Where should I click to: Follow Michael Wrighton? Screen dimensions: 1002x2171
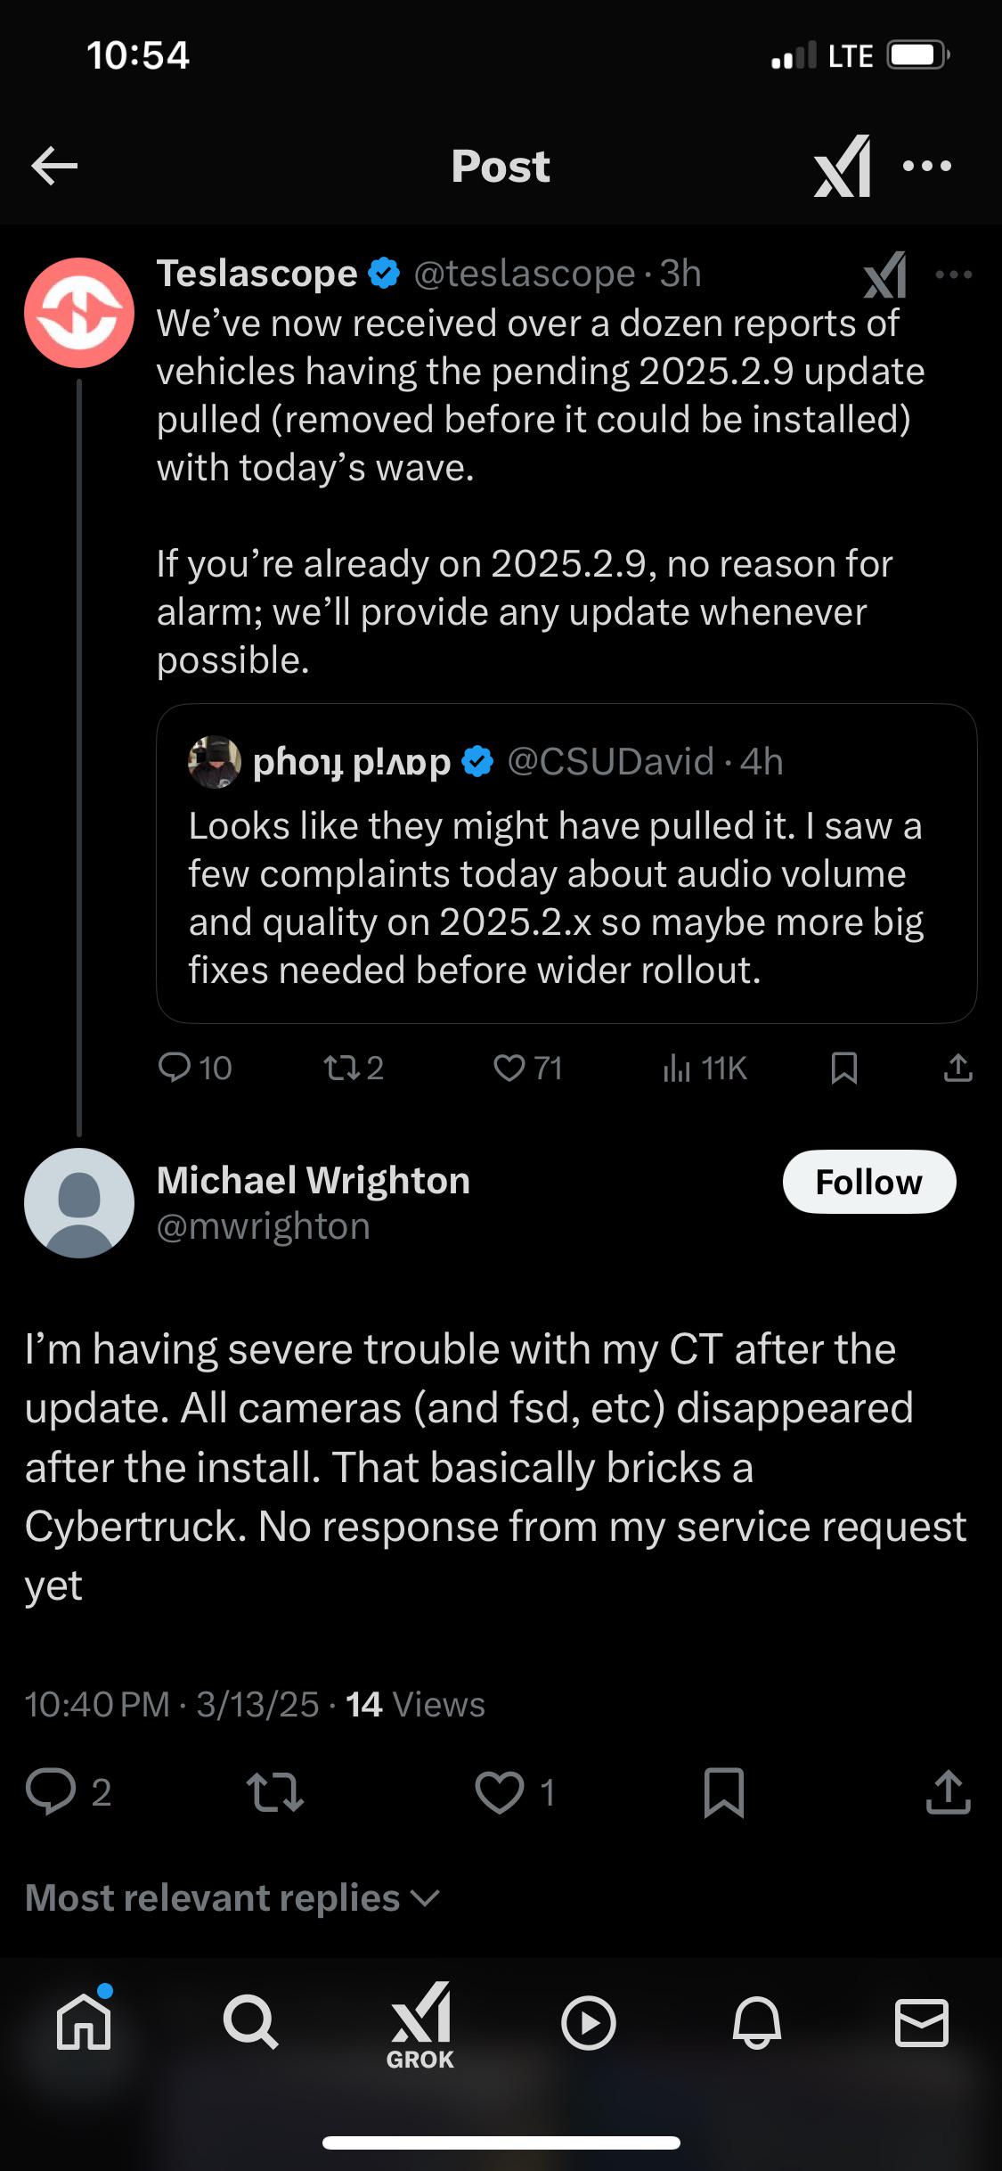[868, 1182]
